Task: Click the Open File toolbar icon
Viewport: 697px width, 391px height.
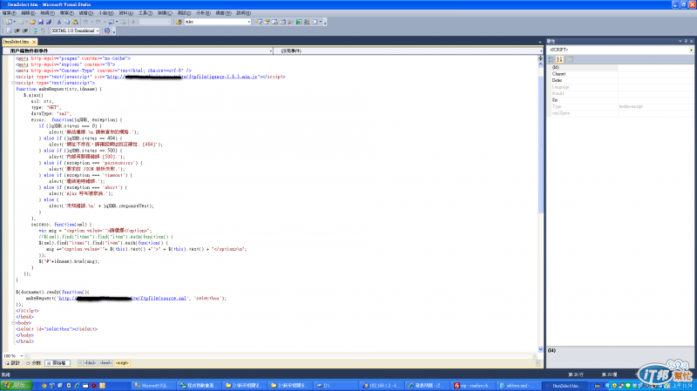Action: (x=32, y=22)
